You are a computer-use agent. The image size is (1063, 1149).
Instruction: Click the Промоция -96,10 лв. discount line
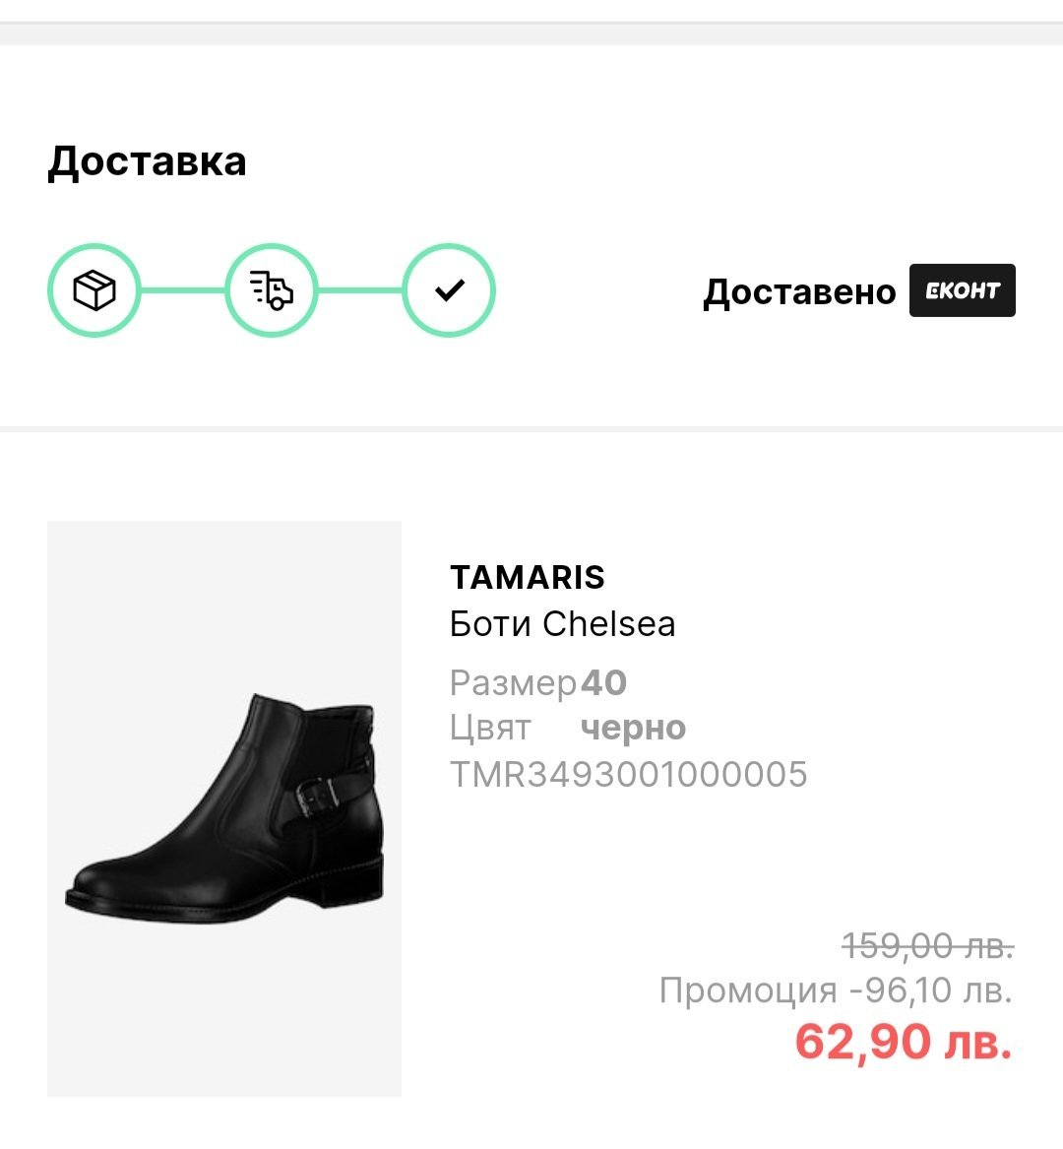[836, 989]
